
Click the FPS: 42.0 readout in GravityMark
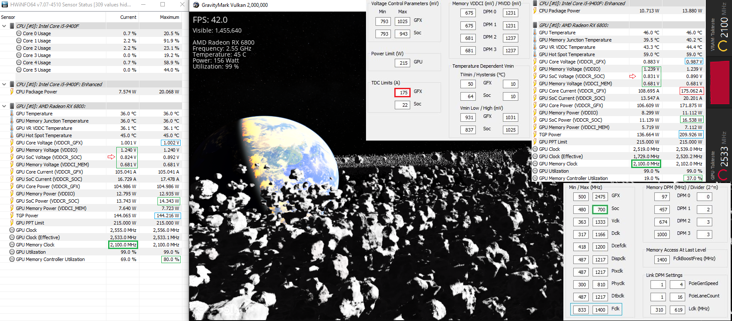[x=210, y=20]
